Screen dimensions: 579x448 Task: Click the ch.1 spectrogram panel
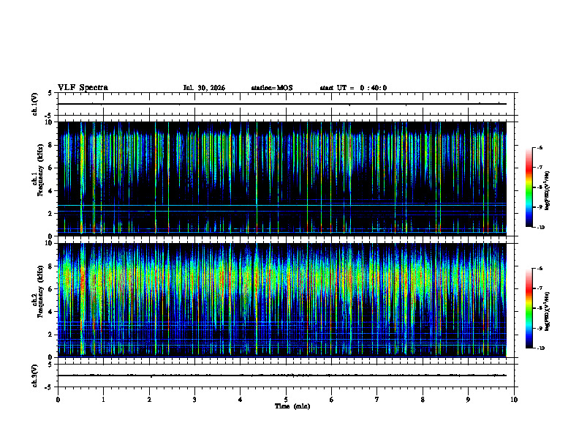click(x=282, y=179)
